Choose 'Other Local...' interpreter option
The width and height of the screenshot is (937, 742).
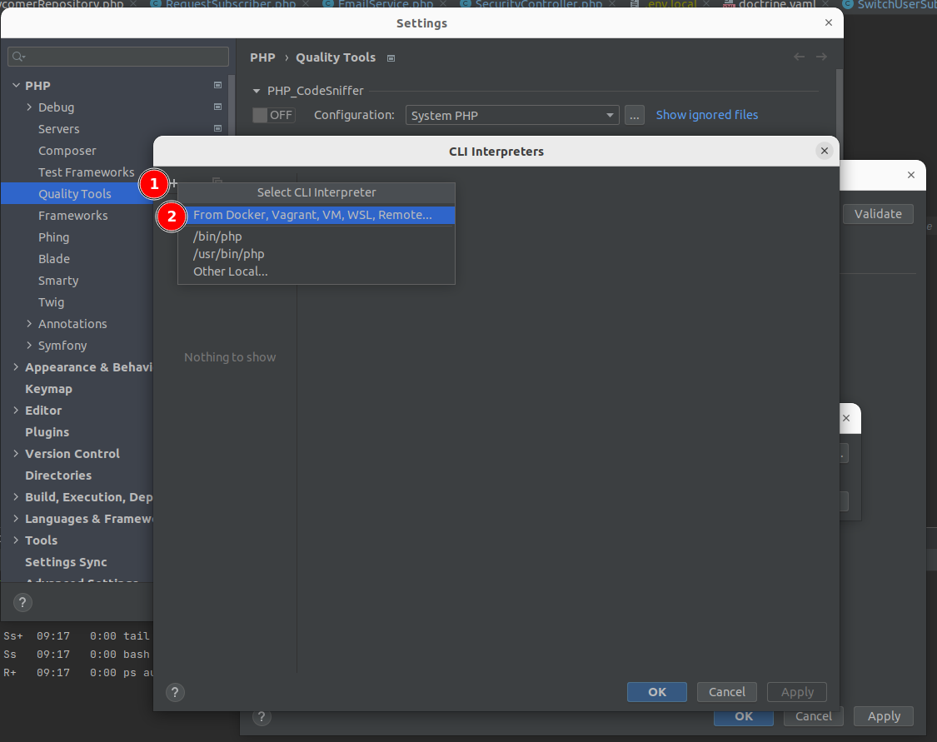[x=231, y=271]
